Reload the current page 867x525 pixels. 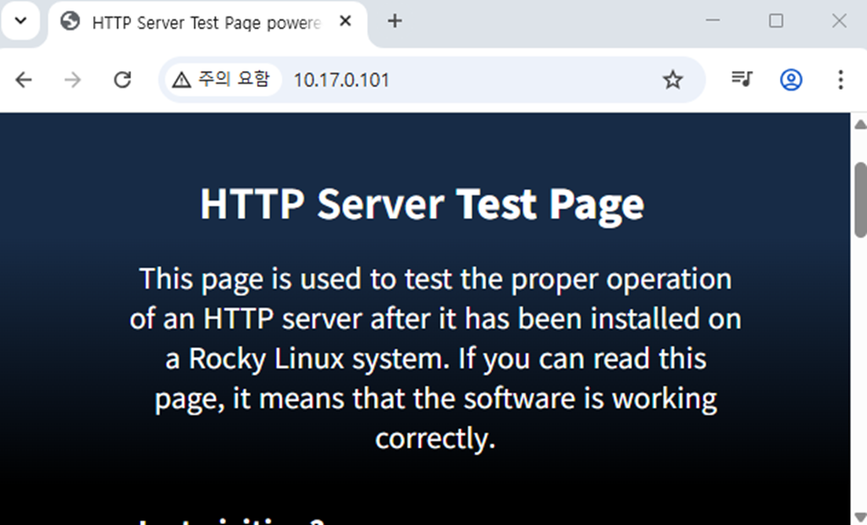pos(122,80)
